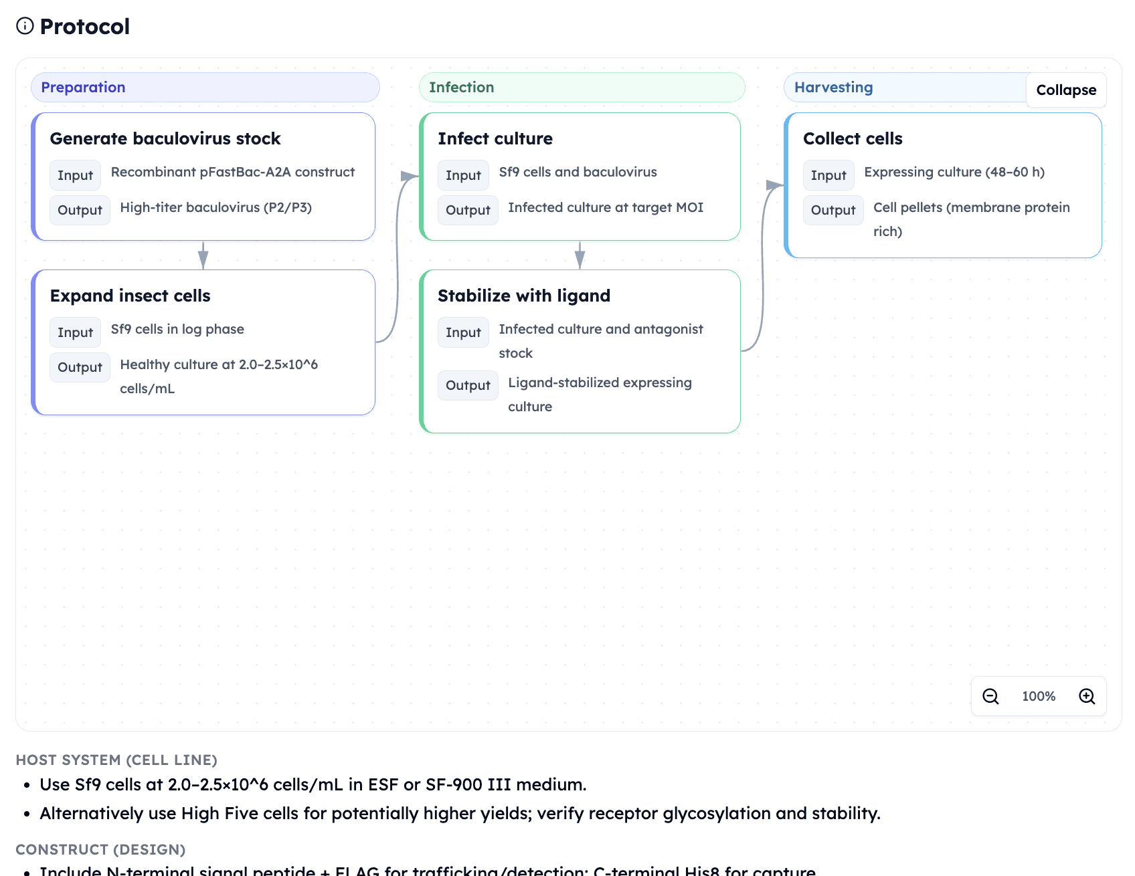Click the Input badge on Collect cells
The height and width of the screenshot is (876, 1135).
(828, 175)
